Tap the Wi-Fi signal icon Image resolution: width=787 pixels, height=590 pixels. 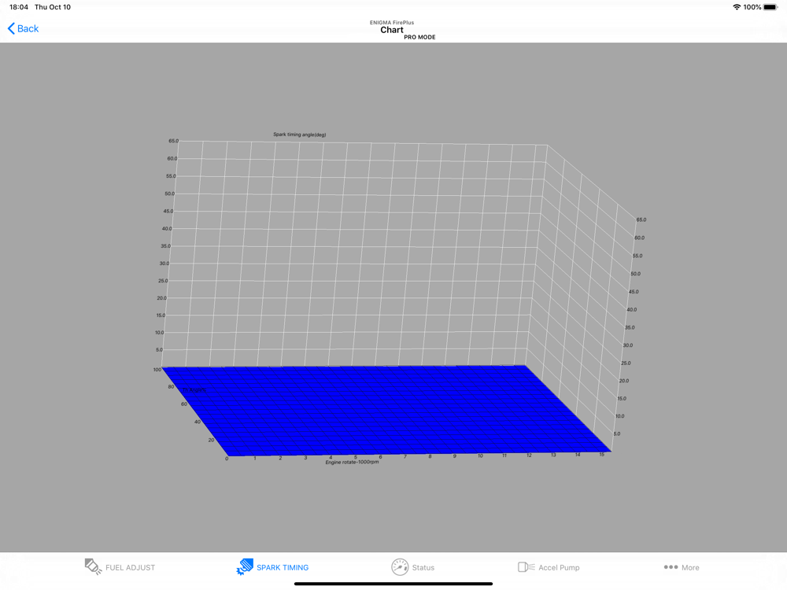(737, 7)
